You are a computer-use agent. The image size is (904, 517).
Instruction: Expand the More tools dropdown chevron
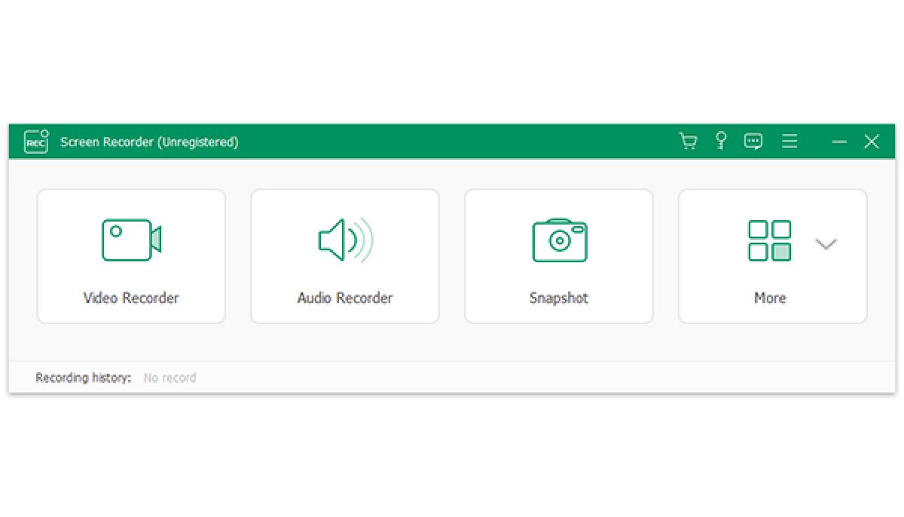pos(826,244)
